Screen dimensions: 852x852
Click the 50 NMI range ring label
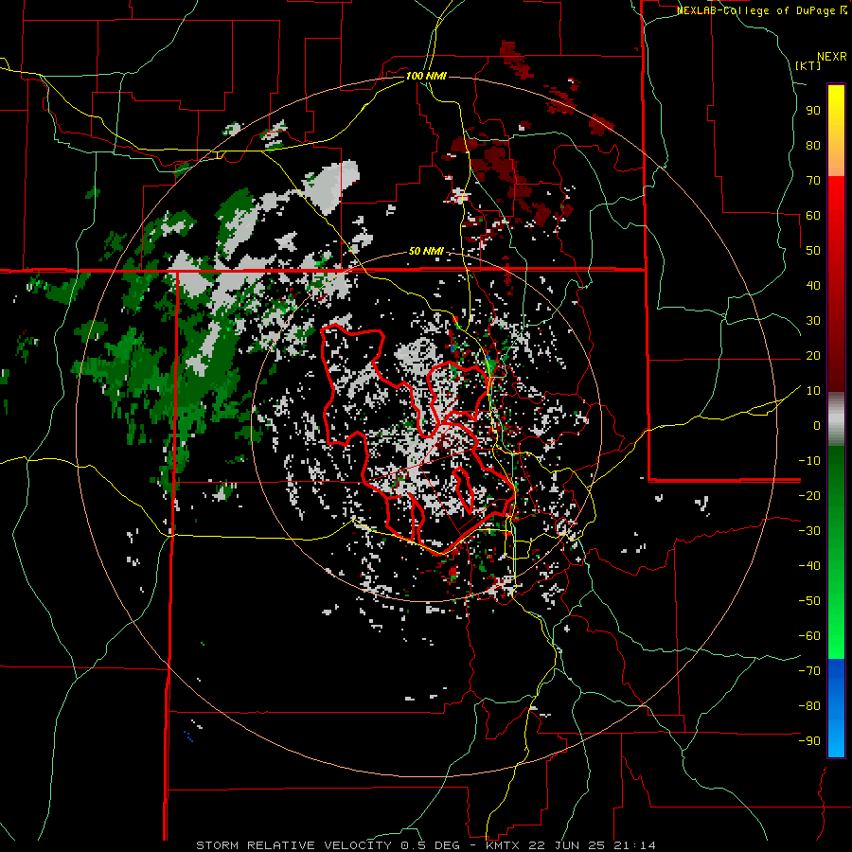tap(426, 251)
